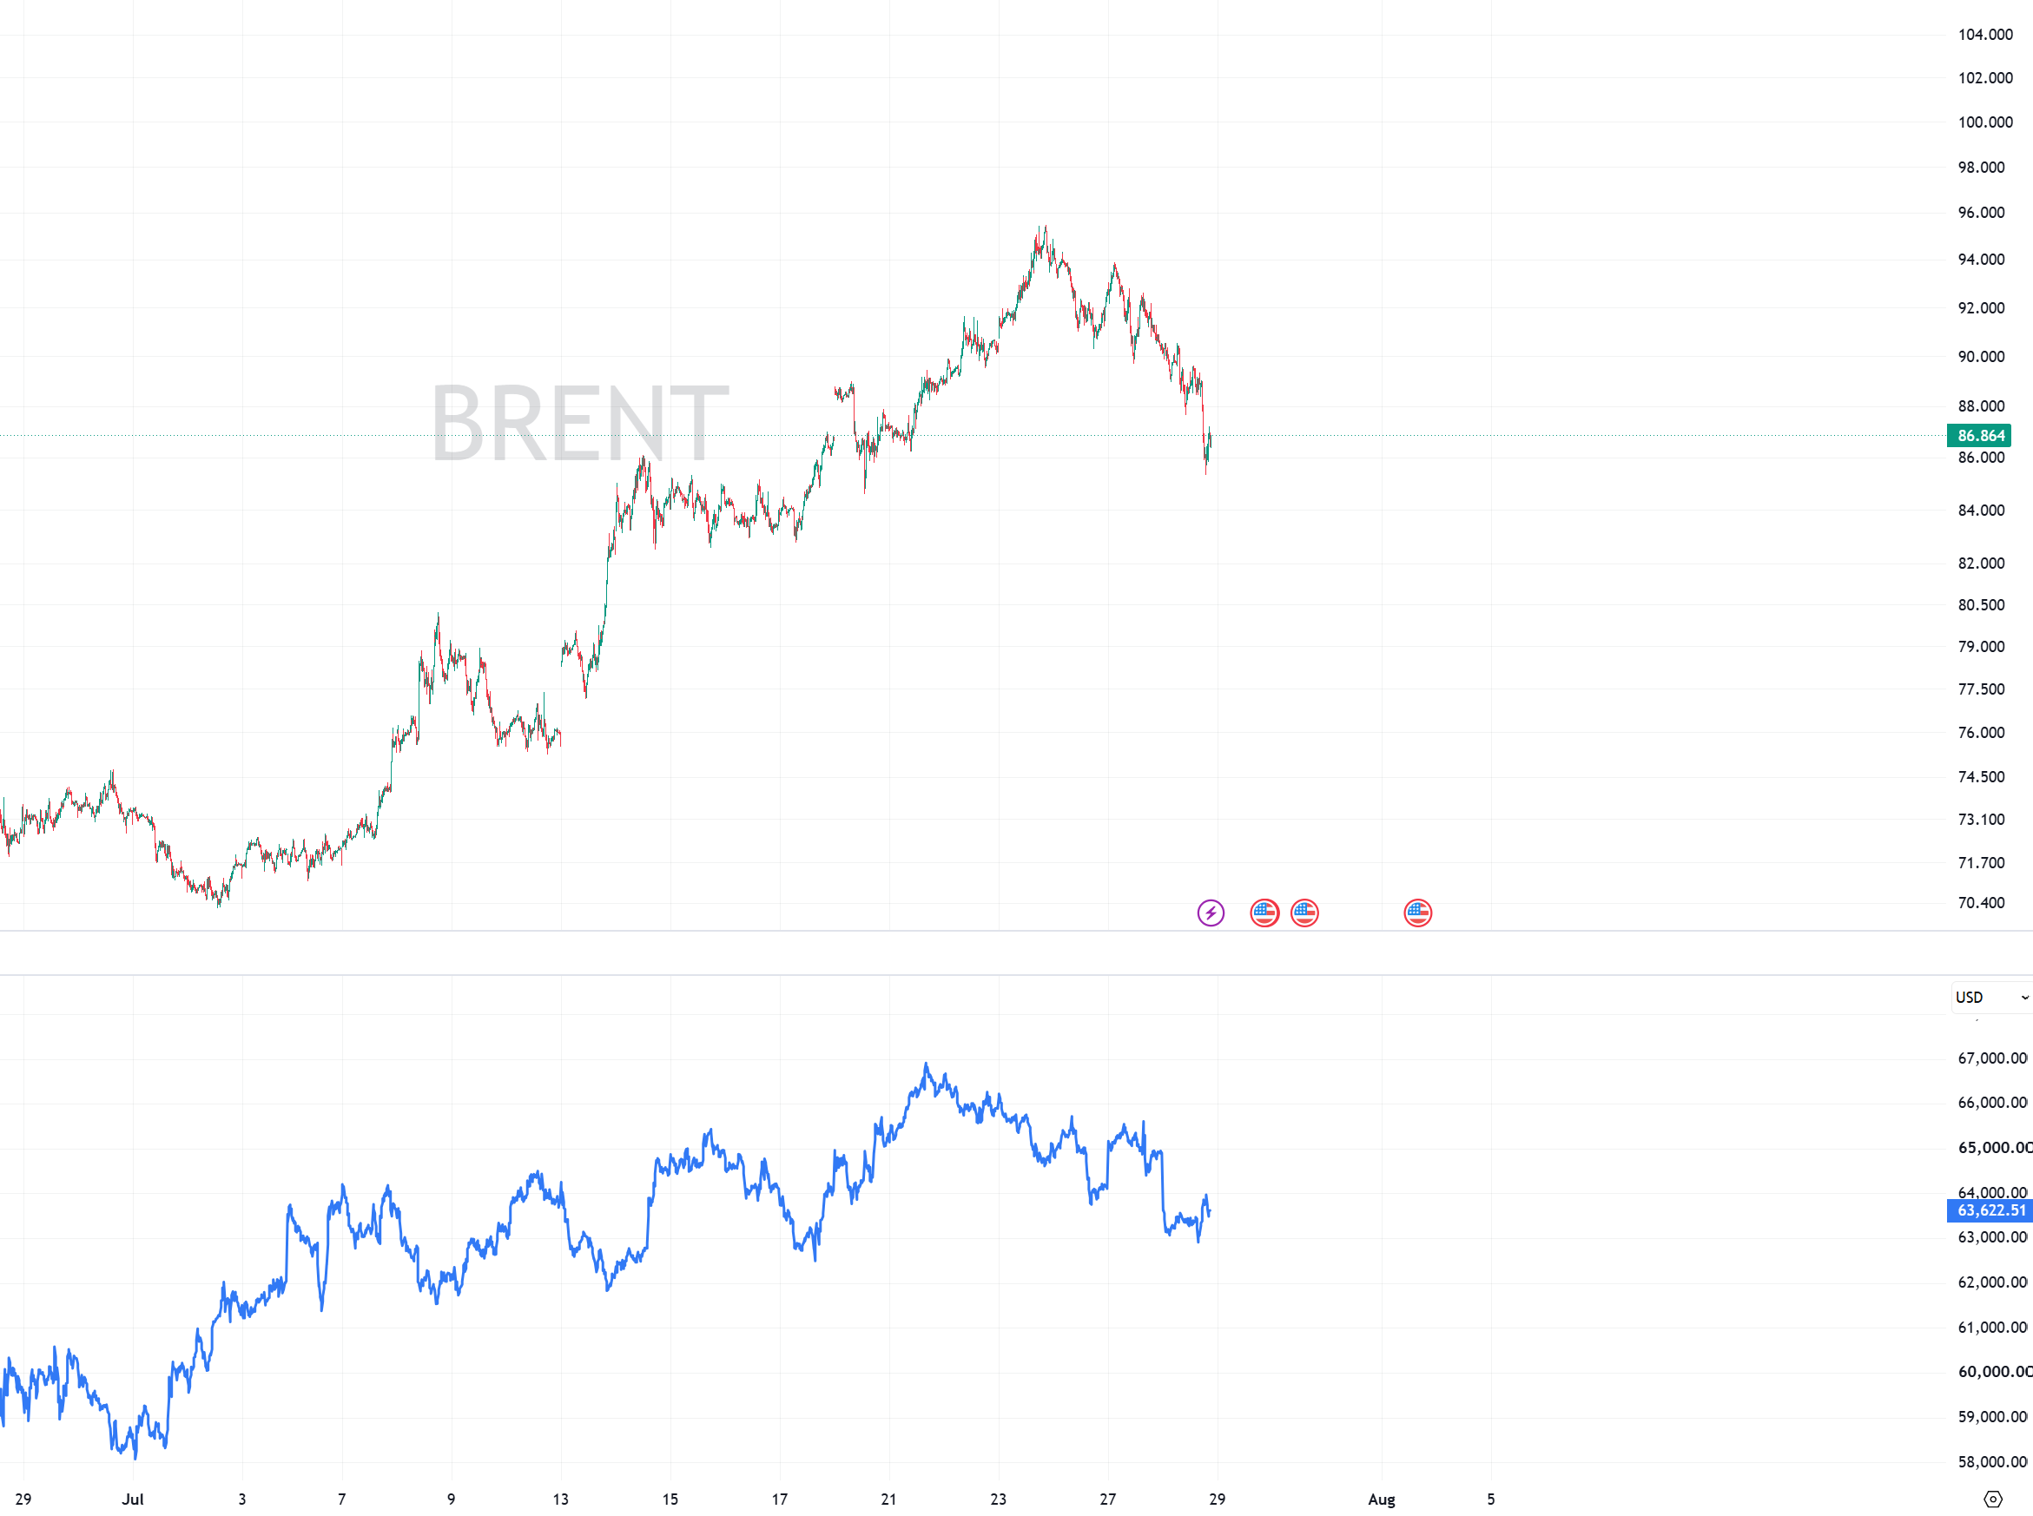Expand the USD currency dropdown
Image resolution: width=2033 pixels, height=1516 pixels.
coord(1991,998)
